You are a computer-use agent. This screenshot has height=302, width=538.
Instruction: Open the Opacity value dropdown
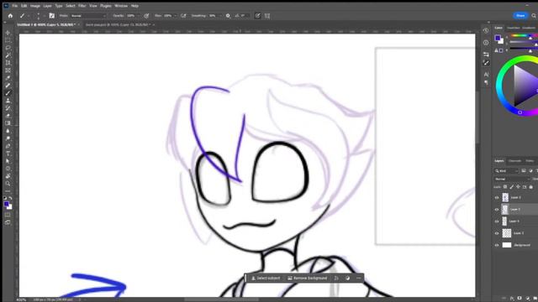138,16
